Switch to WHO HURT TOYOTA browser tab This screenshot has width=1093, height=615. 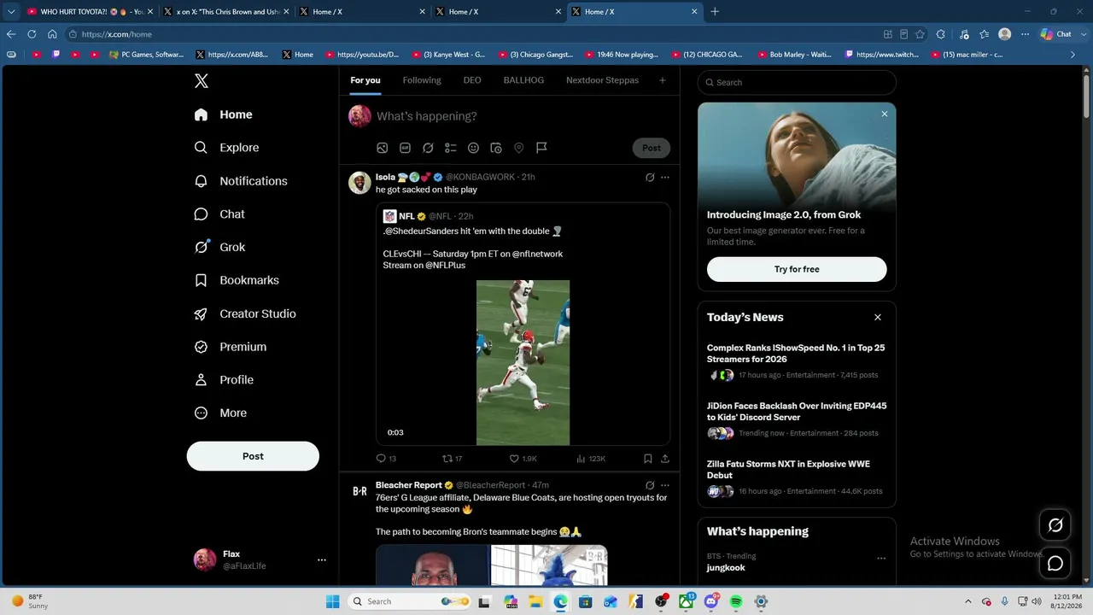coord(91,12)
